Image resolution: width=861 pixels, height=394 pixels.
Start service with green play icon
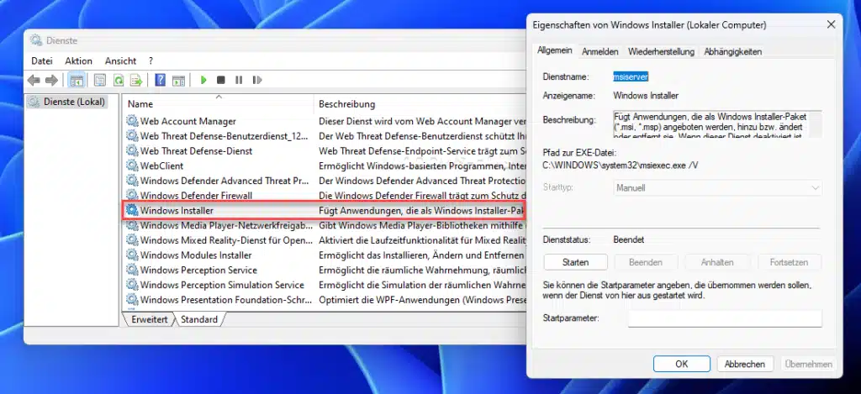click(203, 80)
